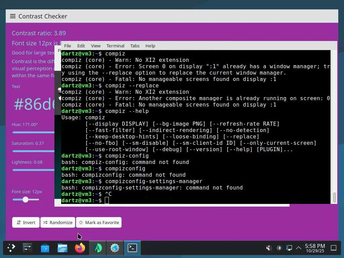The height and width of the screenshot is (258, 344).
Task: Click the Hue slider track
Action: coord(33,132)
